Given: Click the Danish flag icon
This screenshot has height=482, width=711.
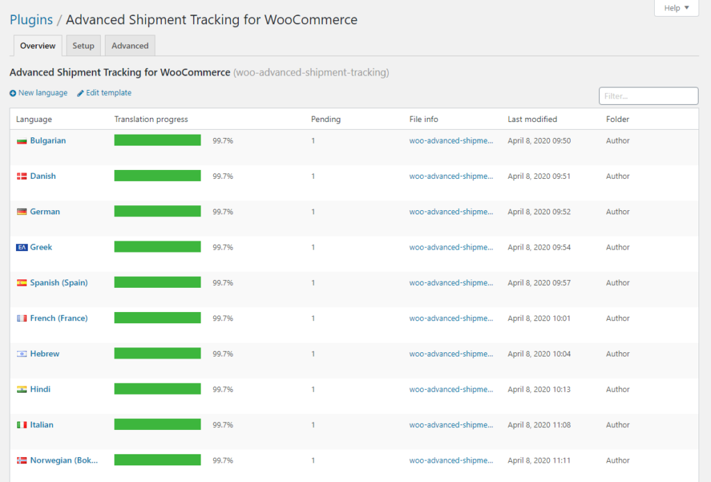Looking at the screenshot, I should click(22, 176).
